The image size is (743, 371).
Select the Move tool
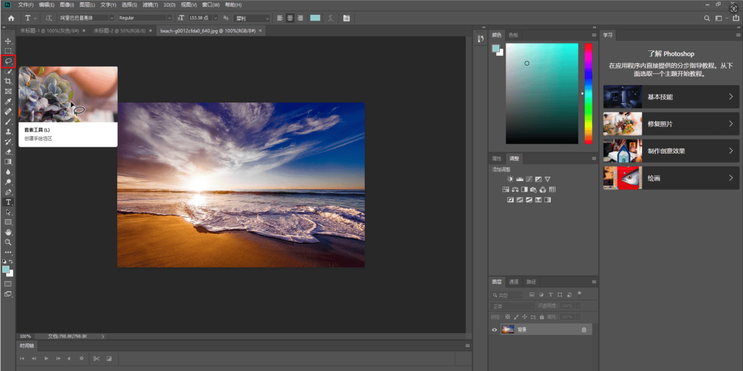(8, 41)
